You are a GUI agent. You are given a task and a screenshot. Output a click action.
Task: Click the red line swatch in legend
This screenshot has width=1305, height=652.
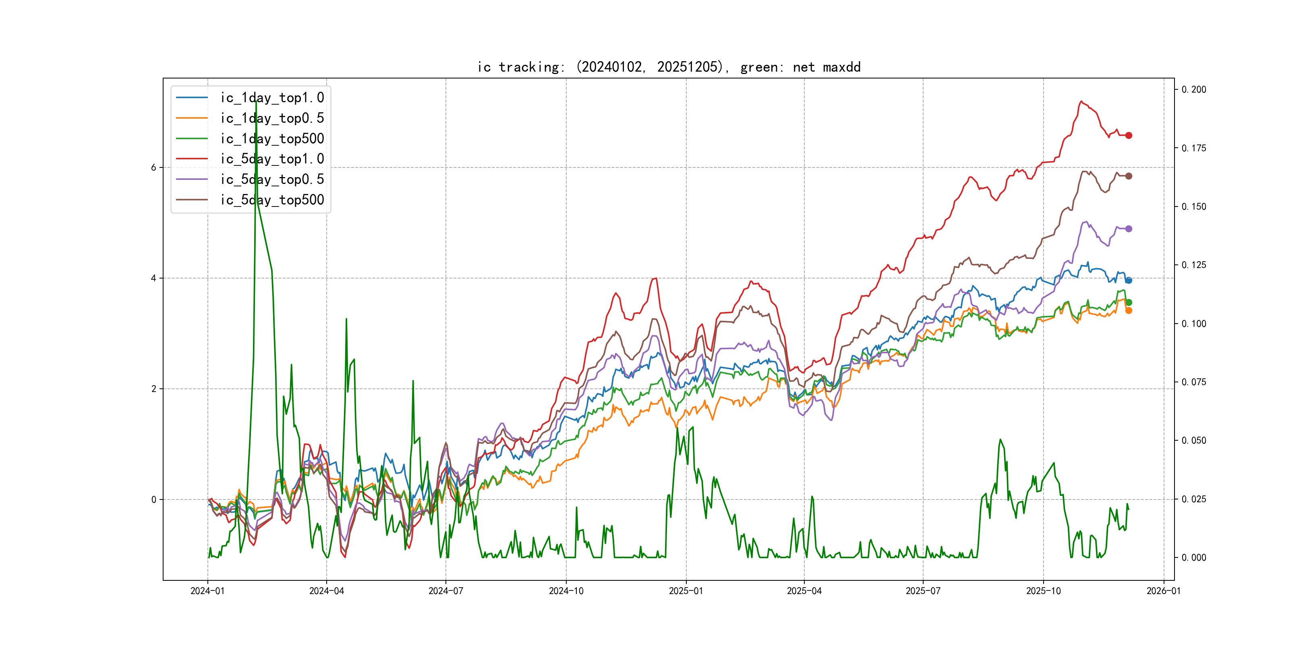(191, 159)
